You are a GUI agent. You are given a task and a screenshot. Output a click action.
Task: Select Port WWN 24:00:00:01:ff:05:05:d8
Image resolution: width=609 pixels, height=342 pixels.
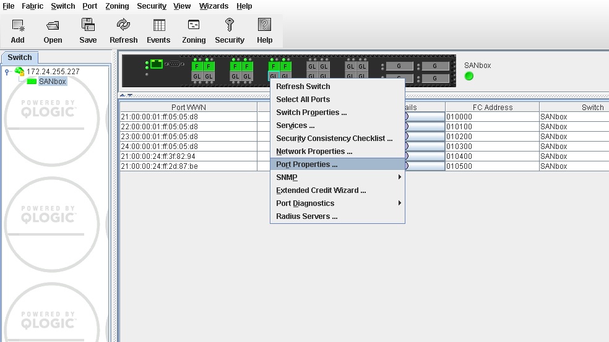tap(188, 147)
